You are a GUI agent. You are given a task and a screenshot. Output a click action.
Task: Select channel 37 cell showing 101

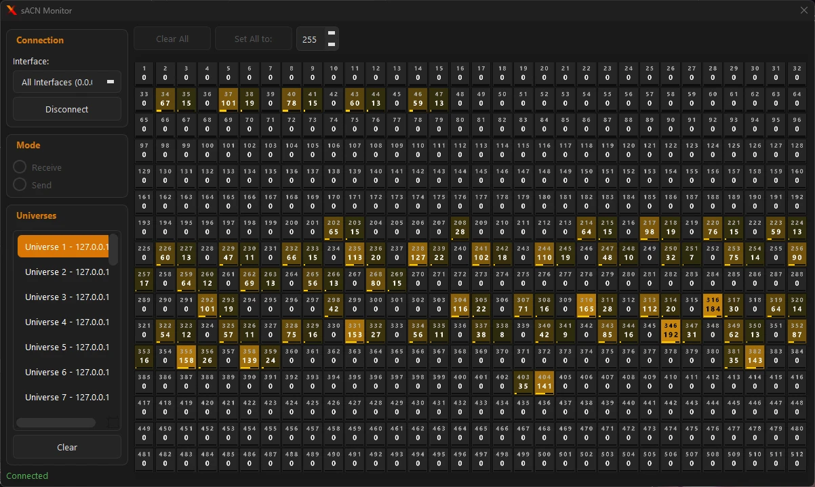click(228, 99)
